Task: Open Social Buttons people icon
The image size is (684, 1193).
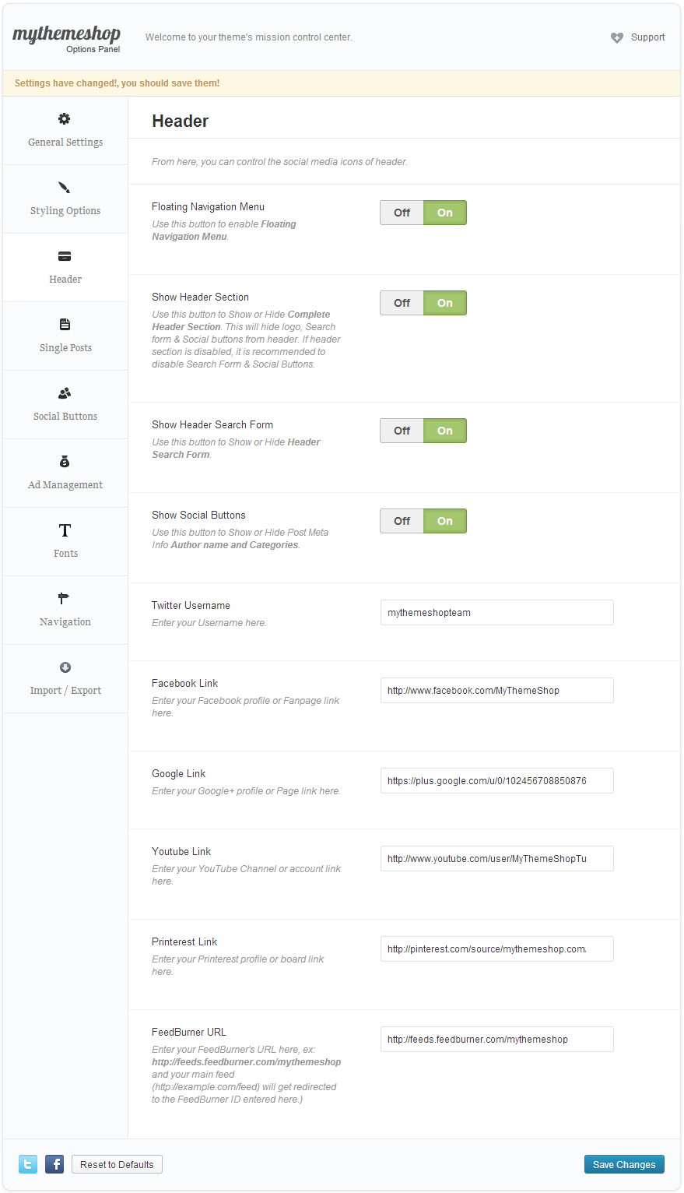Action: point(65,393)
